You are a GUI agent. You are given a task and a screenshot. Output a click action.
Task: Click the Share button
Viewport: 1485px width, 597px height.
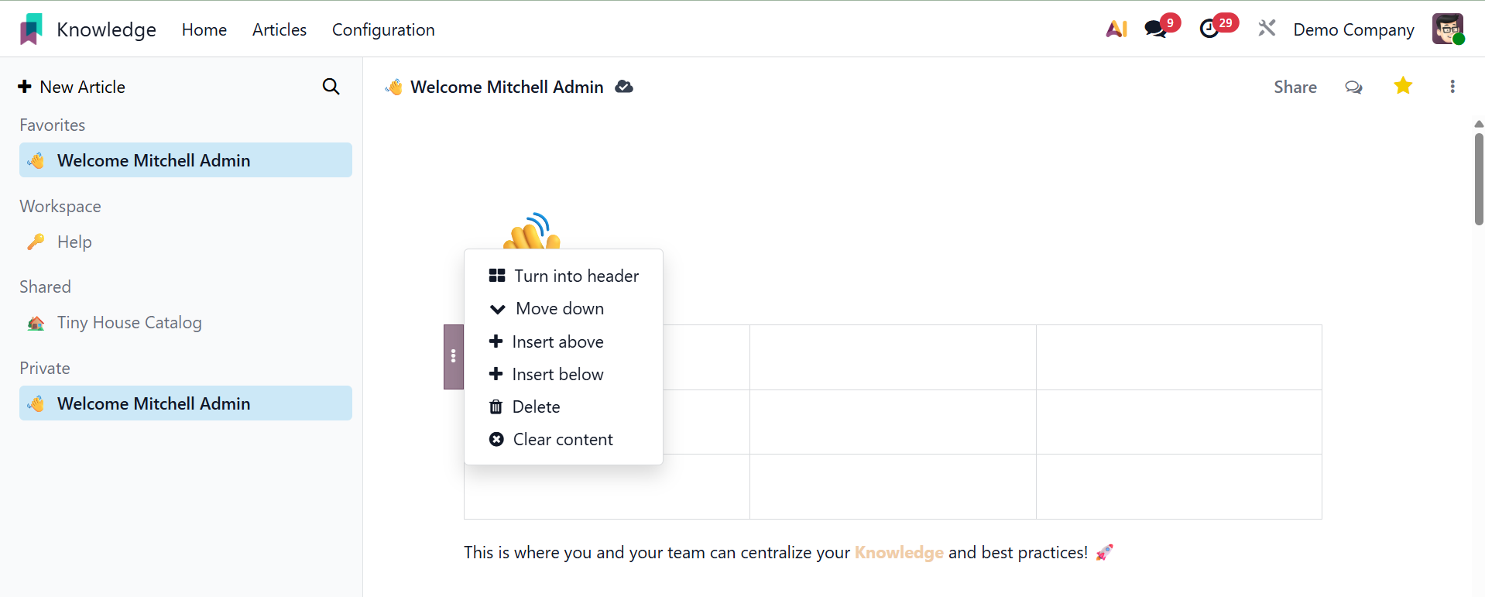click(x=1295, y=87)
